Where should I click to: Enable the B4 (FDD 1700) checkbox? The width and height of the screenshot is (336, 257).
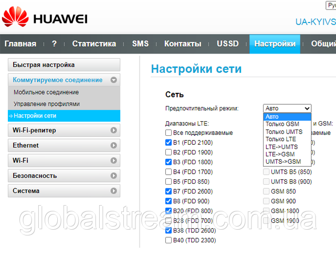[169, 172]
